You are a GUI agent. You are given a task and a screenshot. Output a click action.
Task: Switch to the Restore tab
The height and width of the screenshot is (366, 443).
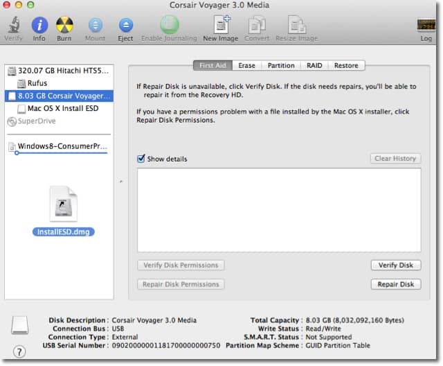pos(346,65)
